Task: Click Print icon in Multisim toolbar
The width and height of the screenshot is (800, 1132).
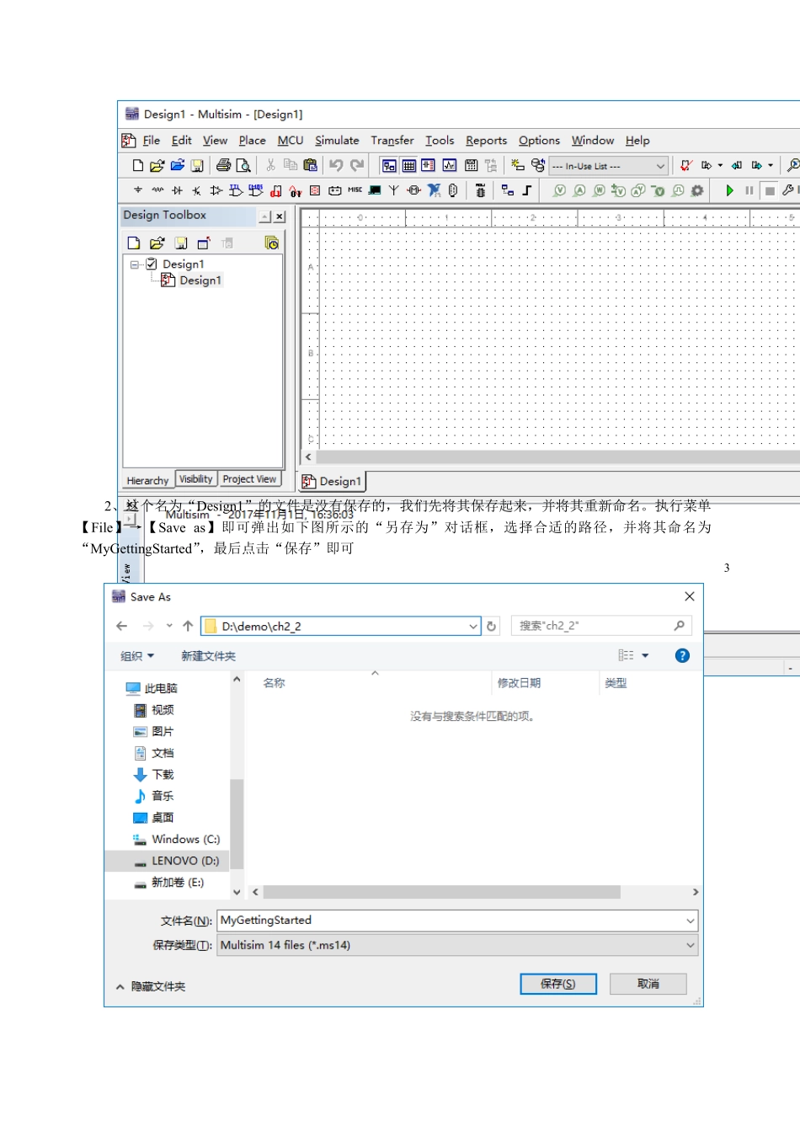Action: coord(223,166)
